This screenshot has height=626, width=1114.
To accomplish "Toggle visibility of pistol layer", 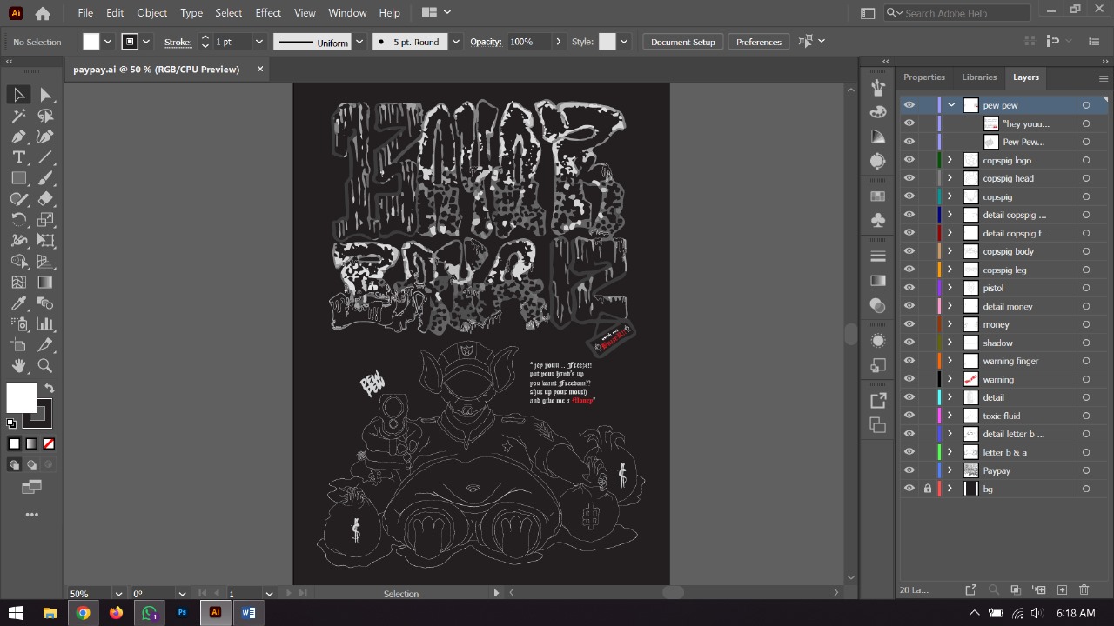I will (909, 288).
